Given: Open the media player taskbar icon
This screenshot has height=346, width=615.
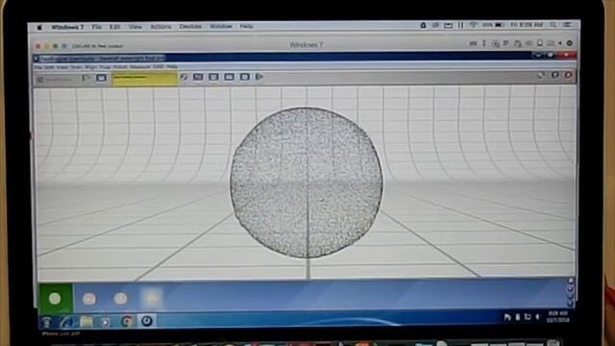Looking at the screenshot, I should [106, 322].
